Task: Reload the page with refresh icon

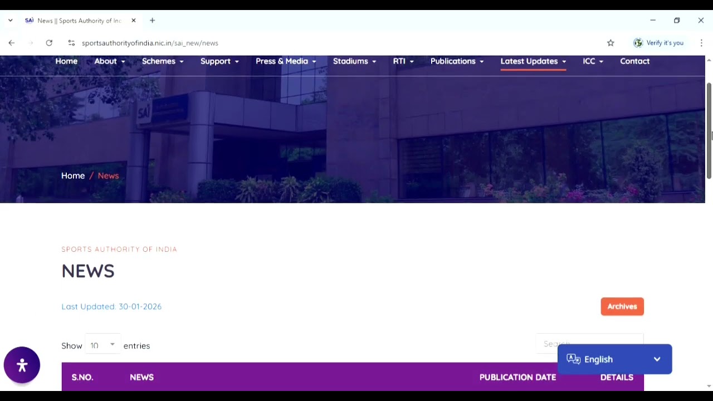Action: tap(49, 43)
